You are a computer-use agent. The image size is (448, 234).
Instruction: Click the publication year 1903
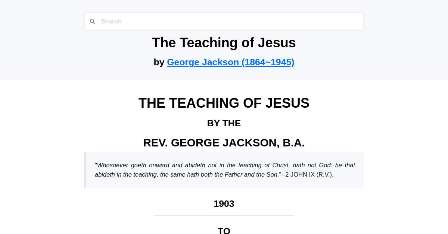pos(224,204)
